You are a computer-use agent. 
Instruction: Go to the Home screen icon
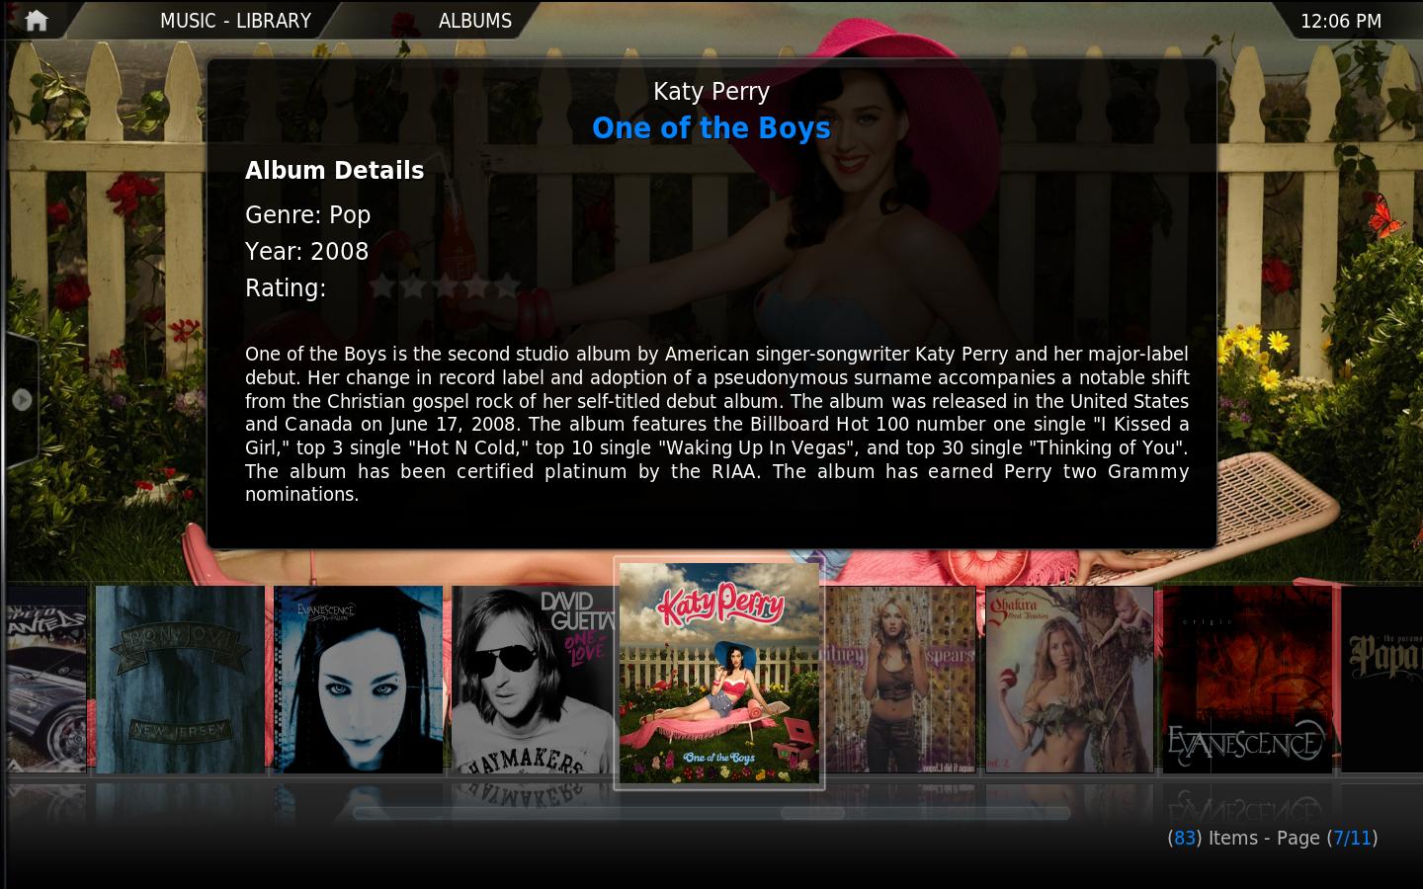pyautogui.click(x=37, y=21)
